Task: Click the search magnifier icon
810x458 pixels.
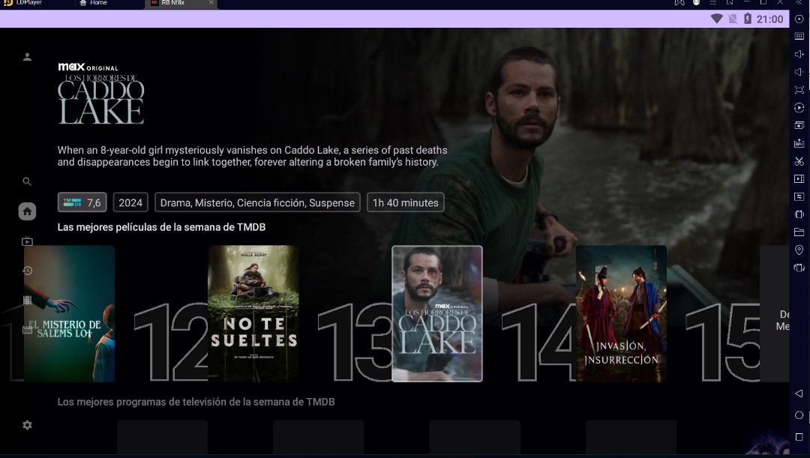Action: 27,181
